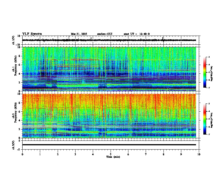Click the "Time (min)" x-axis label
224x173 pixels.
click(x=113, y=157)
